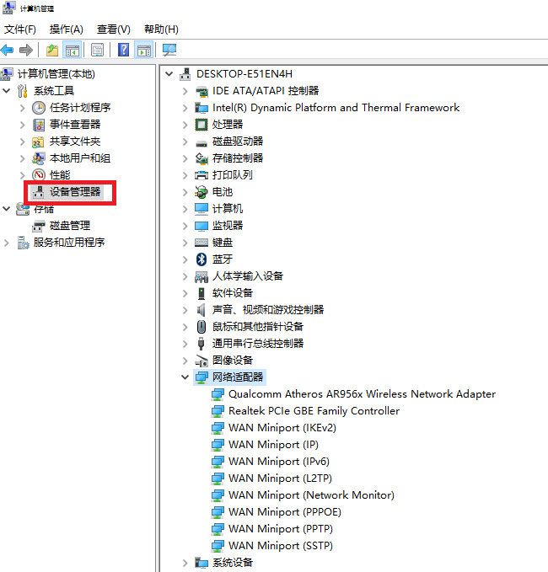The width and height of the screenshot is (548, 572).
Task: Expand the 磁盘驱动器 category
Action: [185, 142]
